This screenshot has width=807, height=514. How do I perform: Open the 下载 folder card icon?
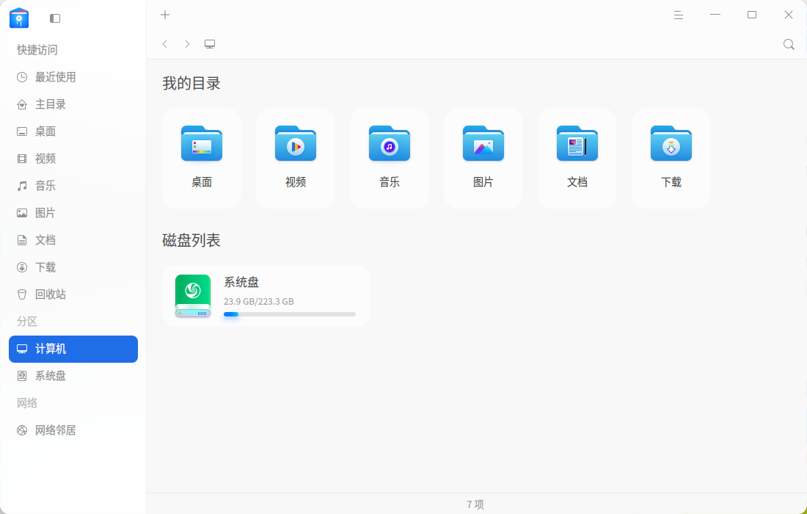[671, 144]
